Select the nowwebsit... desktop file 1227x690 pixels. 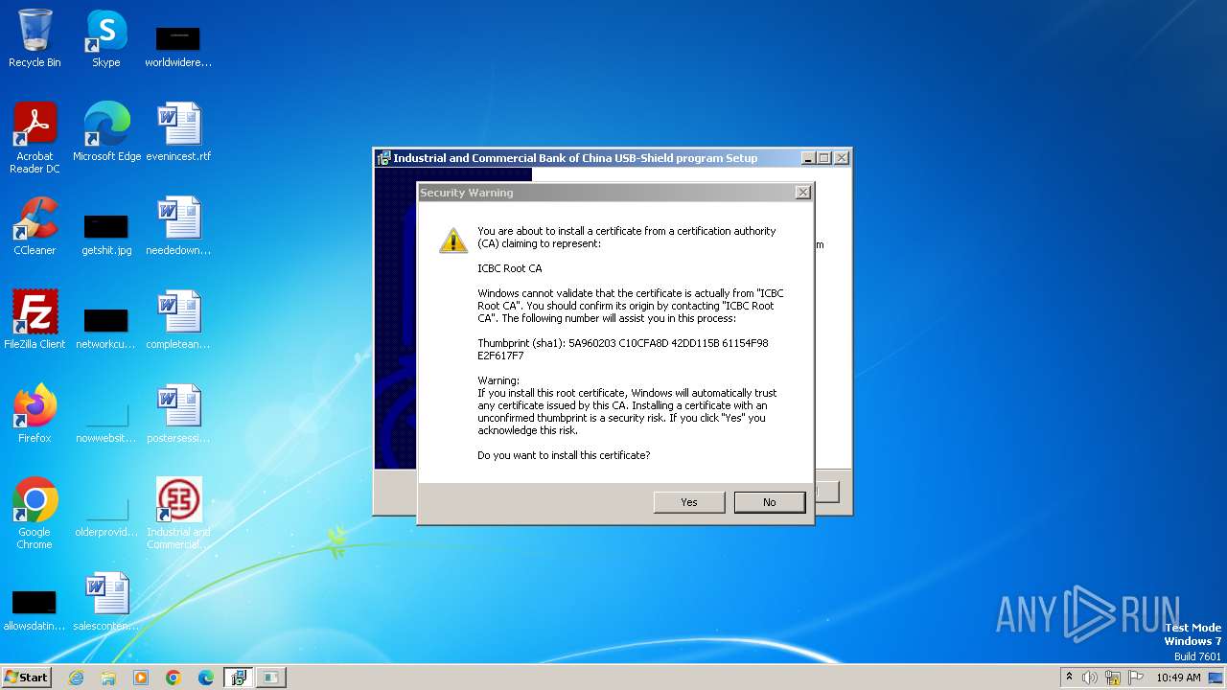click(x=106, y=422)
